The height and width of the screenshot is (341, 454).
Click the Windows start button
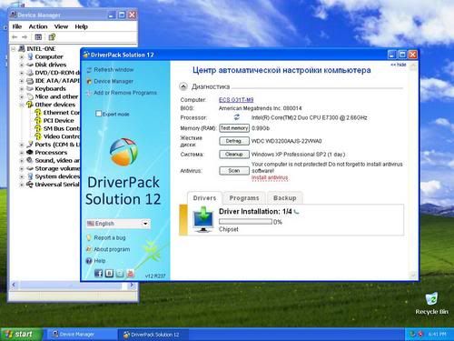click(21, 335)
